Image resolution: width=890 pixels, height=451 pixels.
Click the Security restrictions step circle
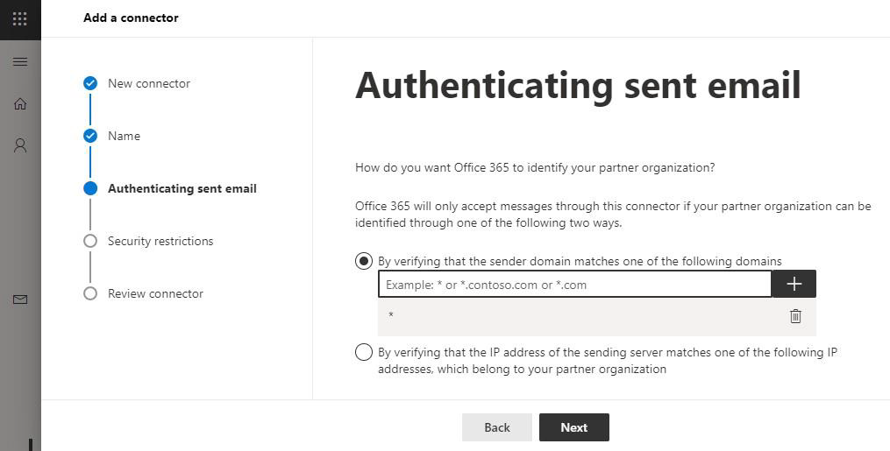(90, 241)
